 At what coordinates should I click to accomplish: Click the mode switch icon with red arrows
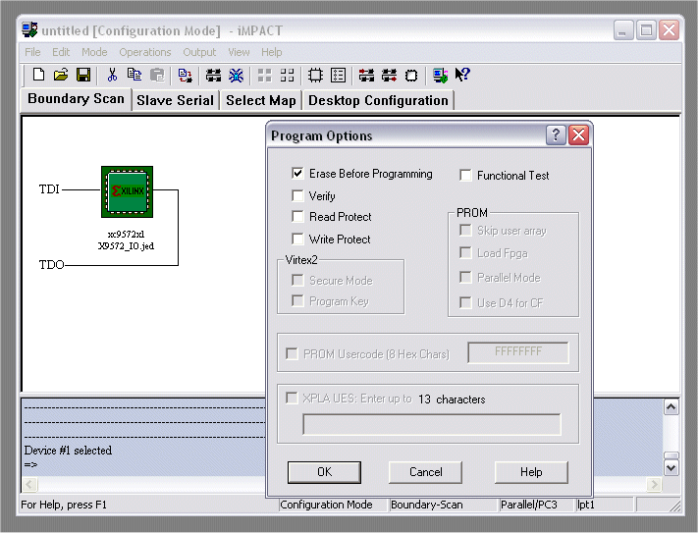pos(185,76)
